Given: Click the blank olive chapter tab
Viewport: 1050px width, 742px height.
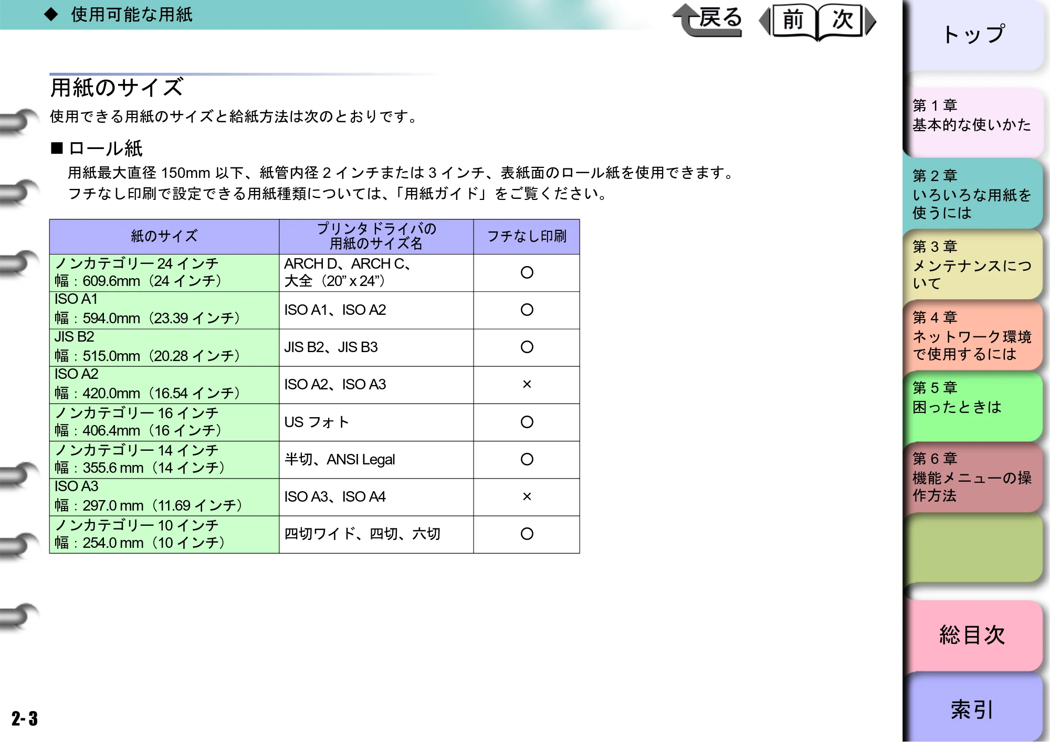Looking at the screenshot, I should [x=974, y=548].
